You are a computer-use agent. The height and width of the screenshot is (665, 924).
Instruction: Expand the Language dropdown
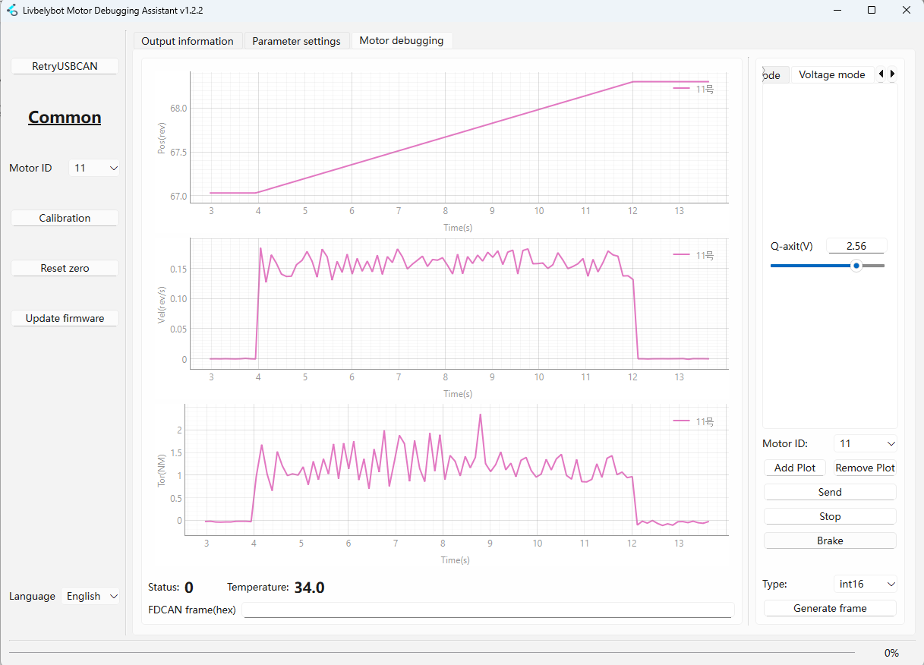click(x=90, y=596)
